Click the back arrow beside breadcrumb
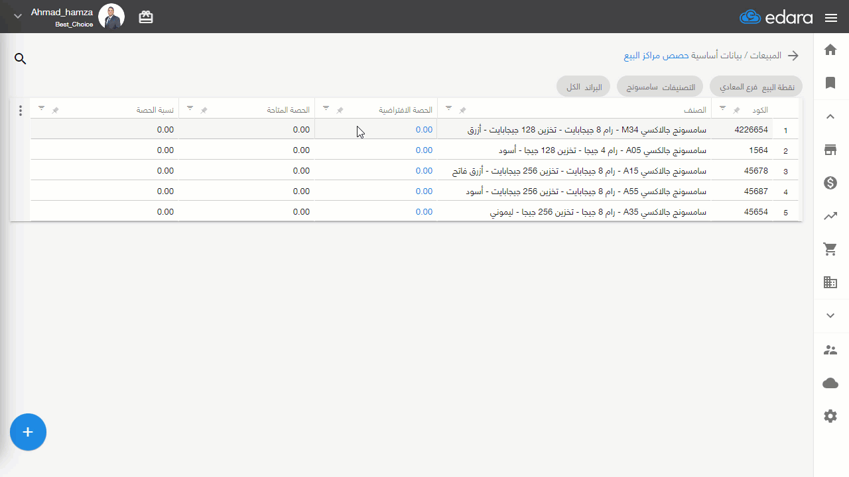Screen dimensions: 849x477 (793, 56)
